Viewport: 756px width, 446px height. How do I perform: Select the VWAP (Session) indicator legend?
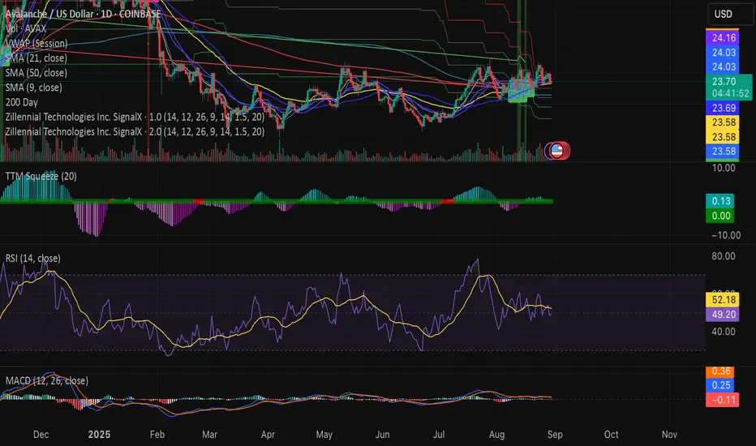37,44
